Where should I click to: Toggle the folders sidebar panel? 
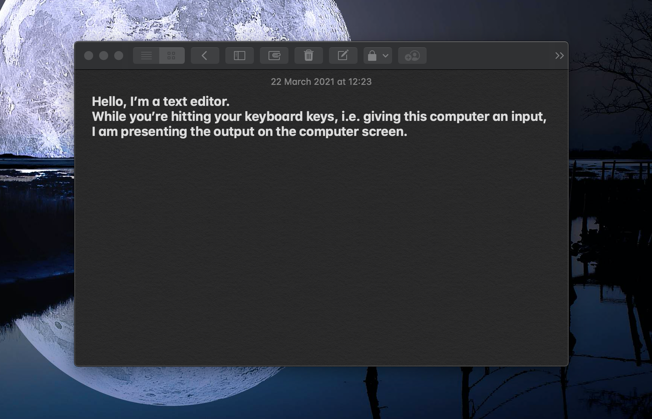coord(239,56)
